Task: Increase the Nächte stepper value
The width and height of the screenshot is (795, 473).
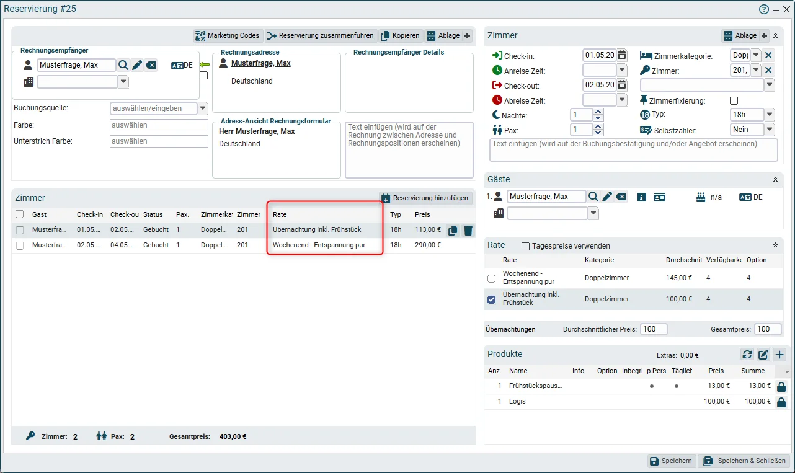Action: (x=598, y=112)
